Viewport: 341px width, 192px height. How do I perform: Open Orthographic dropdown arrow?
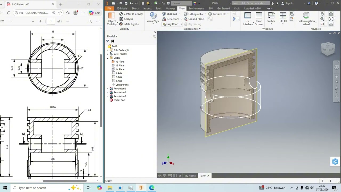point(205,14)
